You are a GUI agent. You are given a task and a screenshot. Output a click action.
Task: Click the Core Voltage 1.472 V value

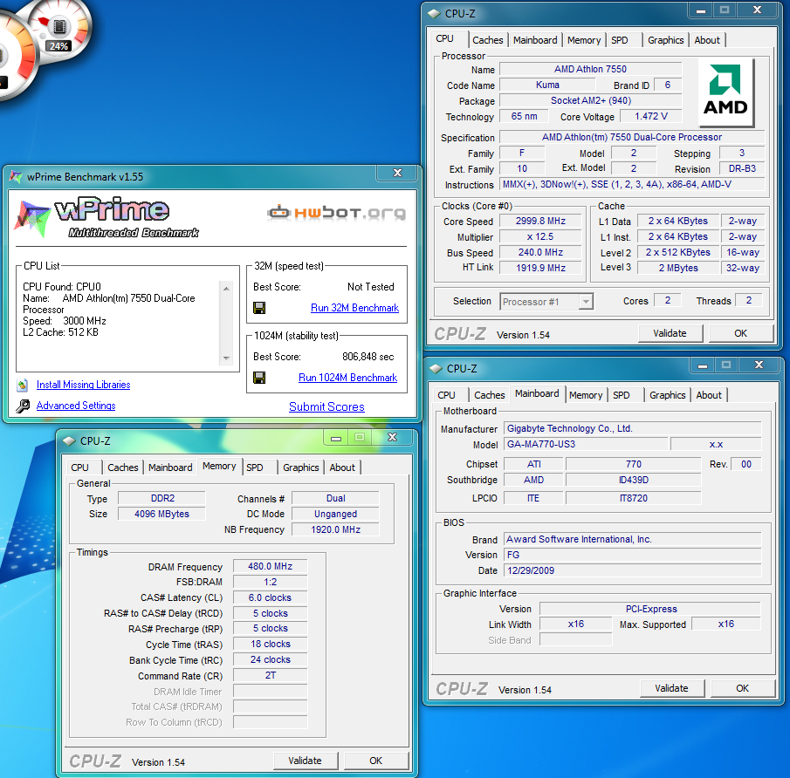coord(651,116)
